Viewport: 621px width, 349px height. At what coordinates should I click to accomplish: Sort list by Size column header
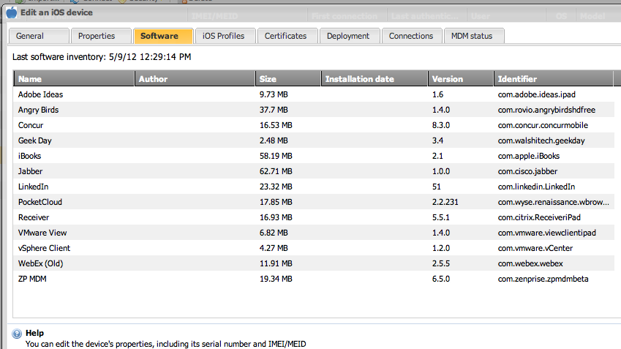(x=287, y=79)
